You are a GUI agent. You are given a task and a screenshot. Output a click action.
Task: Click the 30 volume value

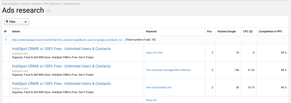[237, 87]
